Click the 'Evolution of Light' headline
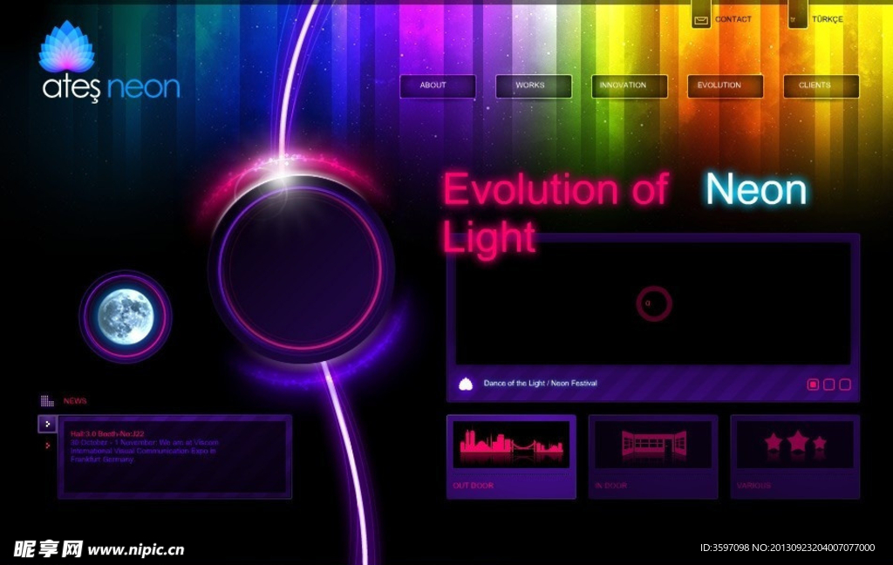Image resolution: width=893 pixels, height=565 pixels. [x=556, y=212]
